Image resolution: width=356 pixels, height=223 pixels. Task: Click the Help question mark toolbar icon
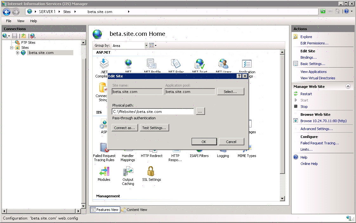[346, 11]
